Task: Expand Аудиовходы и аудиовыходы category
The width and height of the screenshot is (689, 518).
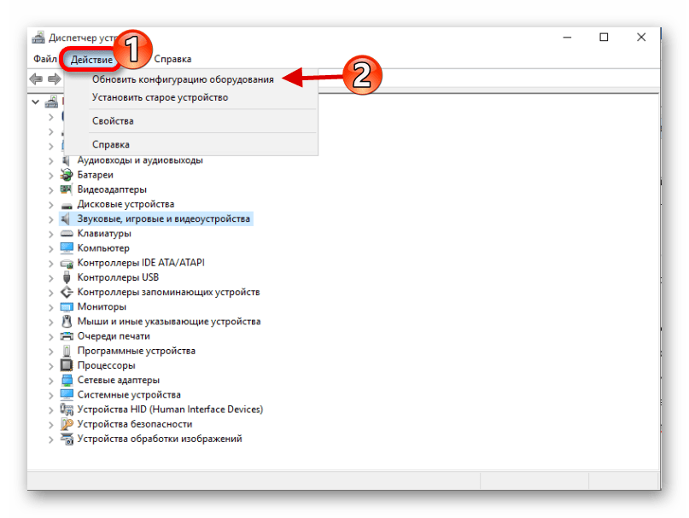Action: (51, 160)
